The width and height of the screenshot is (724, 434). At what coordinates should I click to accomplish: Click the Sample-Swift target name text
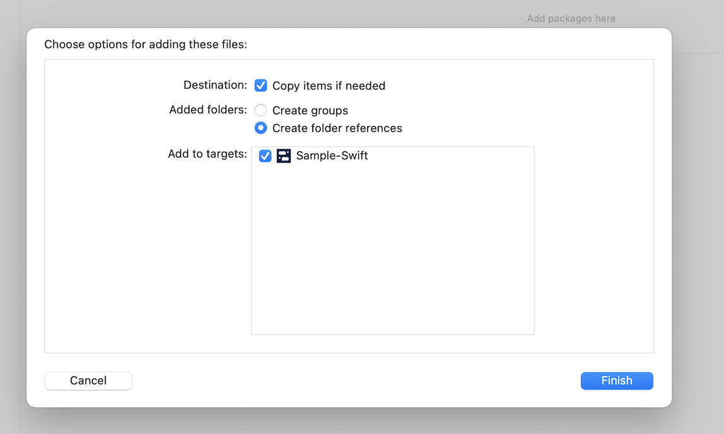(332, 156)
